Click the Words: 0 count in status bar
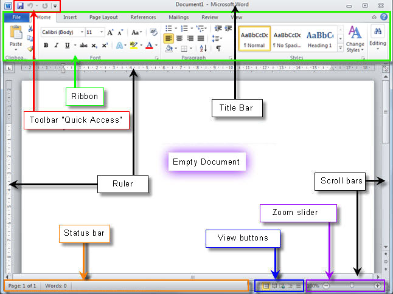The height and width of the screenshot is (294, 393). click(x=55, y=285)
